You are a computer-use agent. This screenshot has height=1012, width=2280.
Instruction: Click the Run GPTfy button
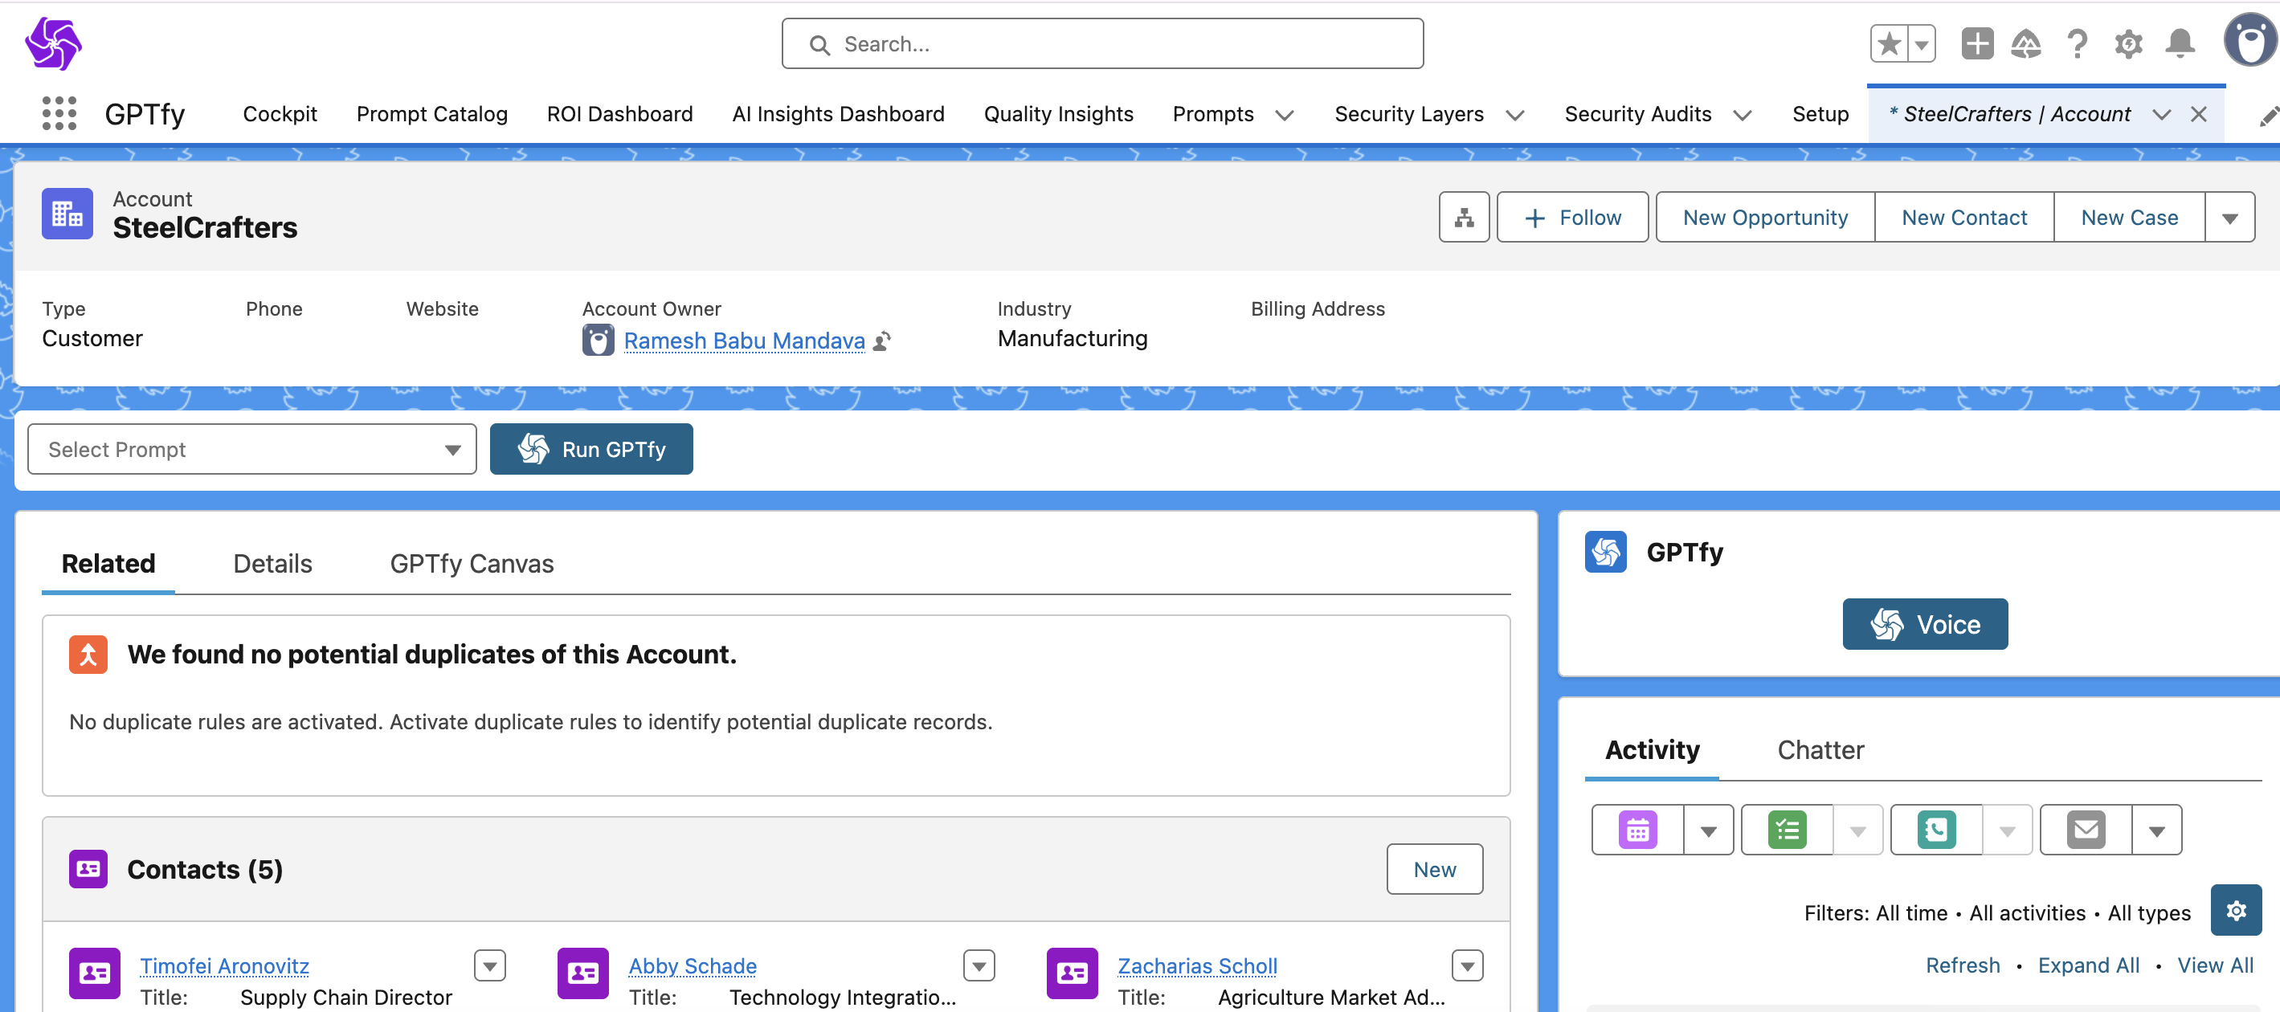(x=591, y=450)
